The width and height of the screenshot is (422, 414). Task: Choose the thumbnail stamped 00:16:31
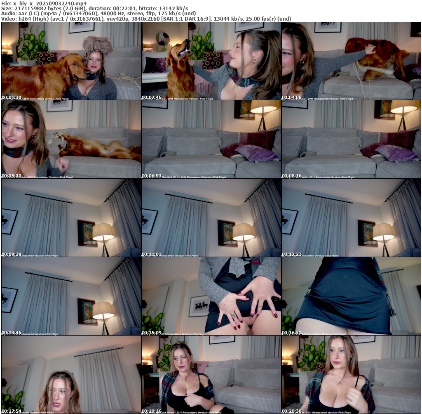351,296
